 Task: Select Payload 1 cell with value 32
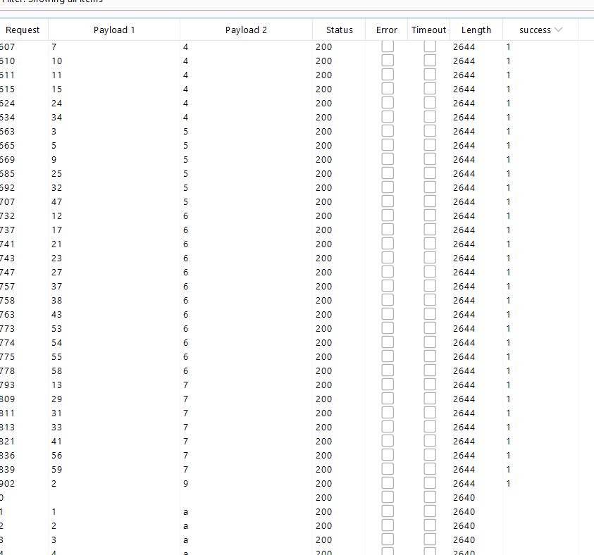(57, 188)
